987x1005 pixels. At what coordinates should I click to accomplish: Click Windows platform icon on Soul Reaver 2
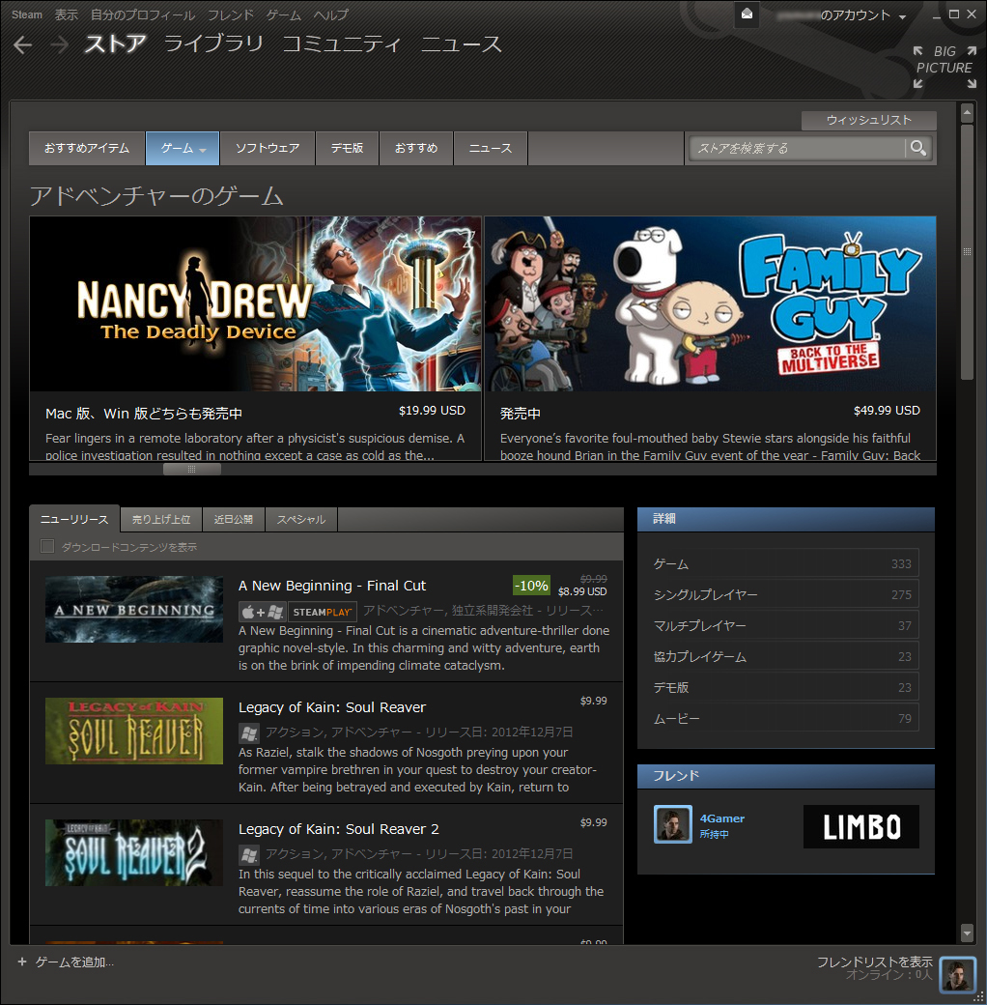pyautogui.click(x=249, y=853)
